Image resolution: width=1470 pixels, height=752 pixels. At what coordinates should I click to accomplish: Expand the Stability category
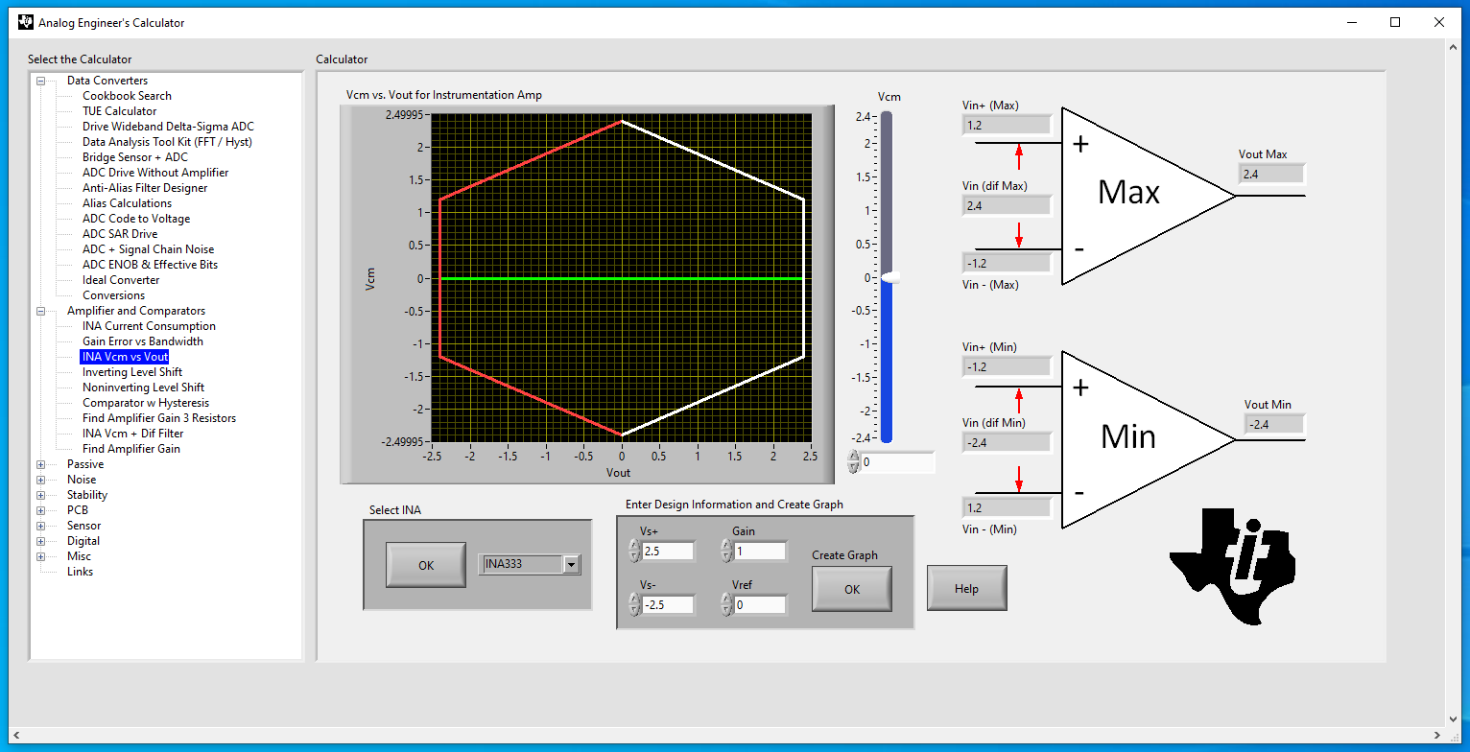coord(39,494)
